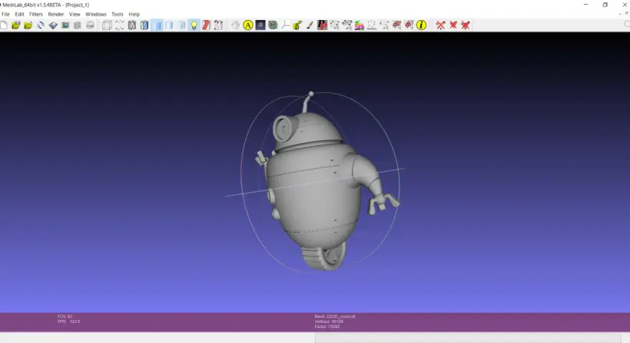Toggle the red double-side lighting icon
This screenshot has width=630, height=343.
click(206, 25)
